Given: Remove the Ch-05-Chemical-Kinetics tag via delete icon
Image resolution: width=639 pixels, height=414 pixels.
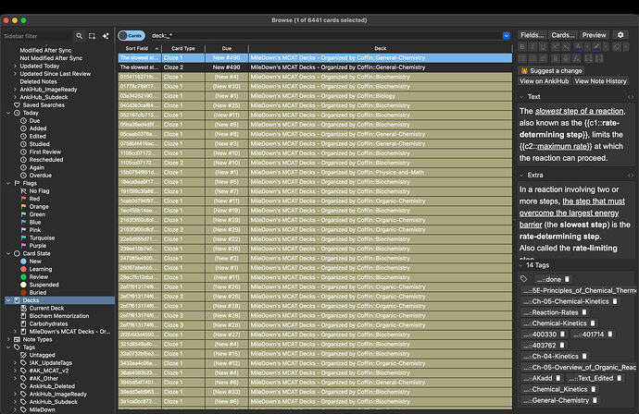Looking at the screenshot, I should coord(615,301).
